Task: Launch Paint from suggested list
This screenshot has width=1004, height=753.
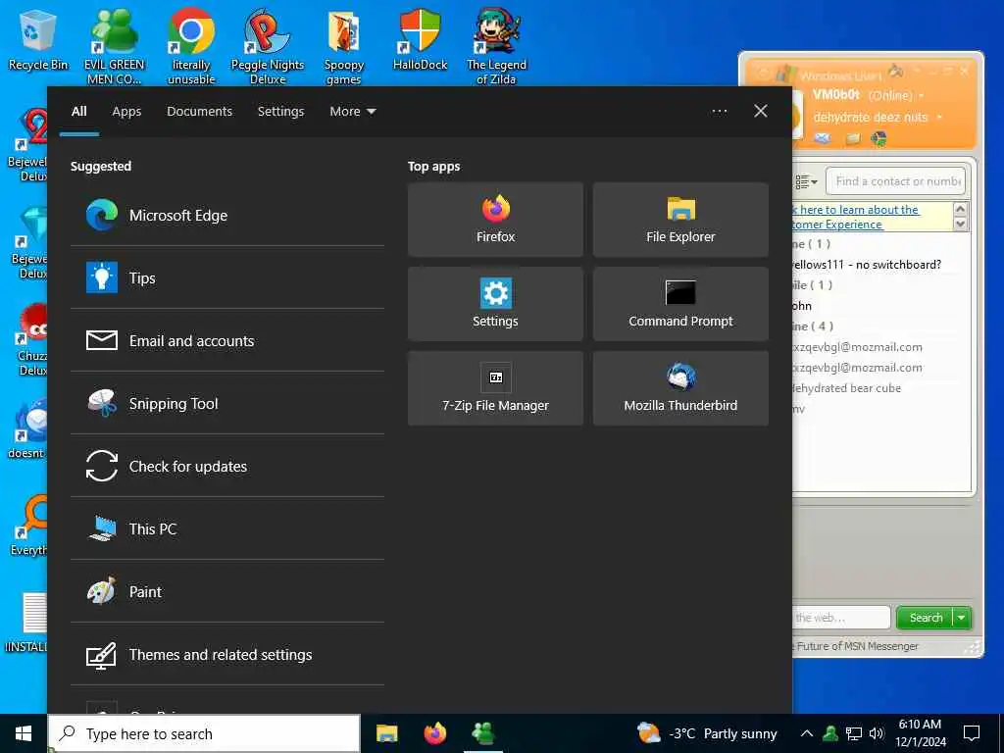Action: (227, 591)
